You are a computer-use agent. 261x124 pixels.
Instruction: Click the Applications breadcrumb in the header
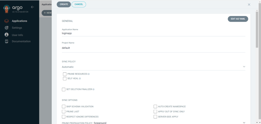click(x=46, y=5)
